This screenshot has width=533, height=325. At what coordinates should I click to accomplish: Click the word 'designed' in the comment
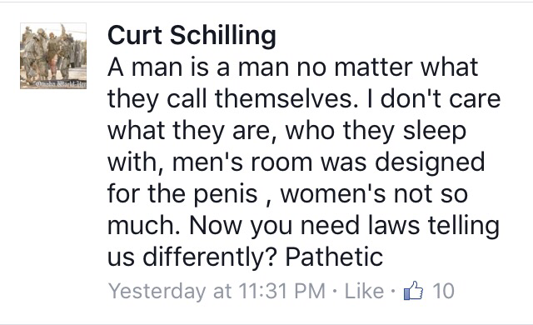[x=430, y=164]
